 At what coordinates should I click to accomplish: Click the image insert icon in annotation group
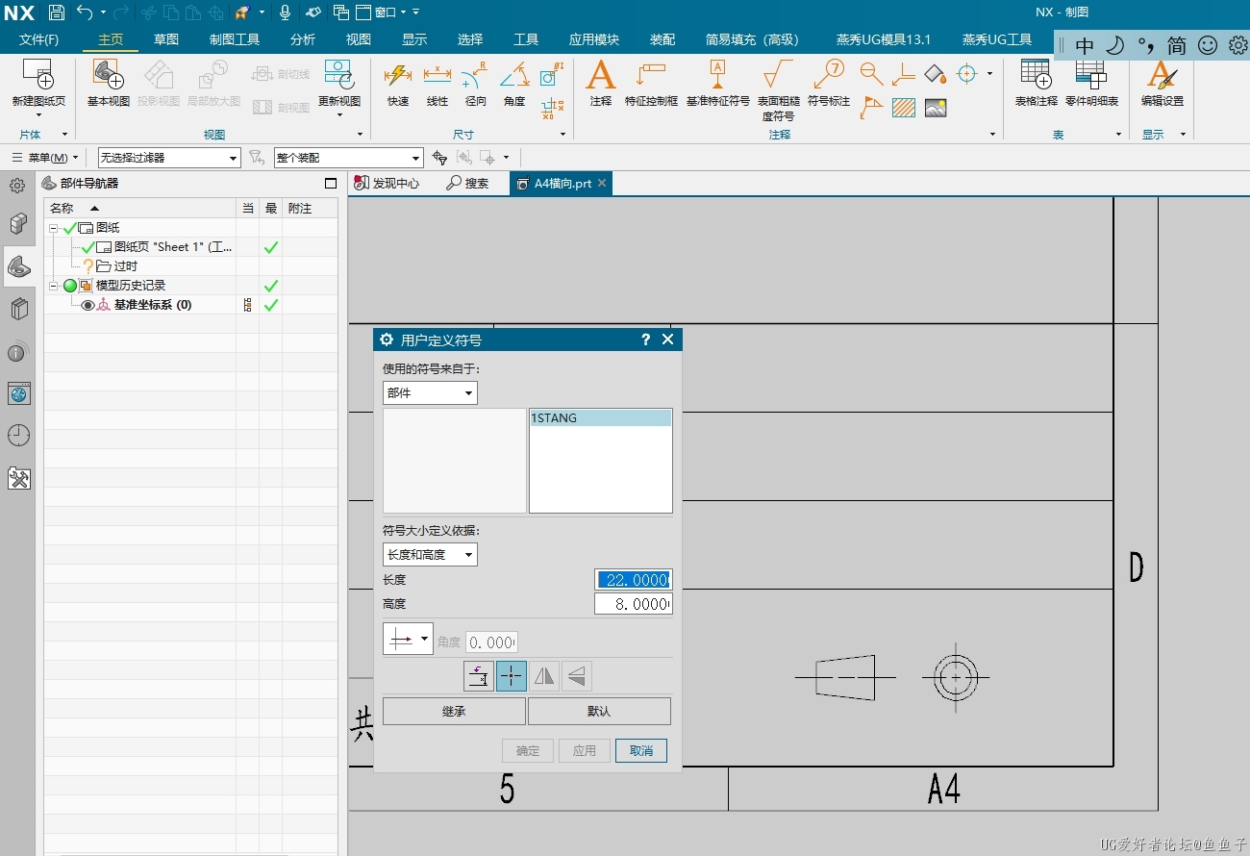click(x=936, y=108)
